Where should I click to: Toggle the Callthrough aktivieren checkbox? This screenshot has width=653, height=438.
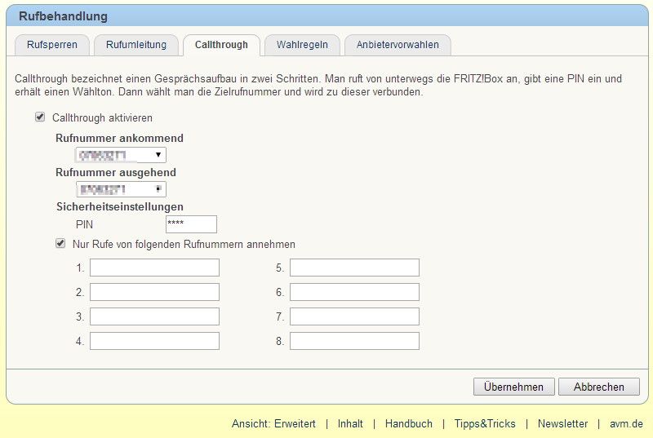(x=40, y=117)
